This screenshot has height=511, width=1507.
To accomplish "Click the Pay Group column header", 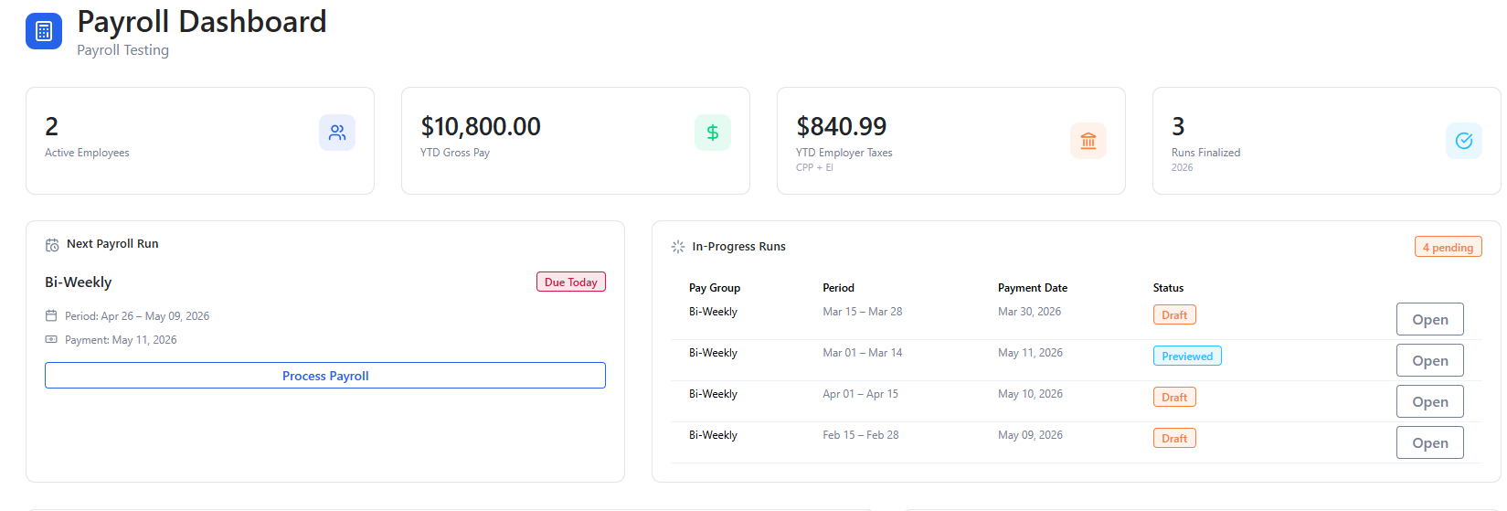I will 715,288.
